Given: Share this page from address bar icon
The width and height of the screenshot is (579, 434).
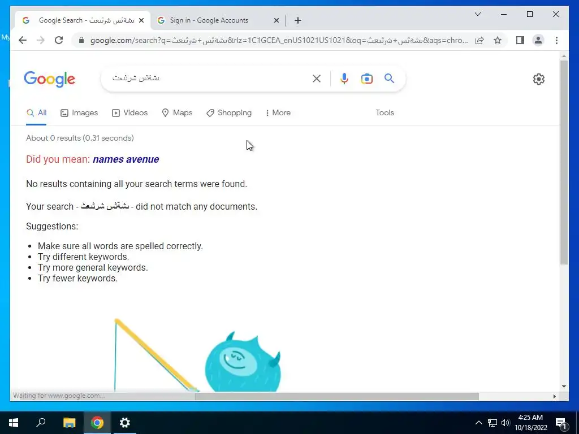Looking at the screenshot, I should pyautogui.click(x=479, y=40).
